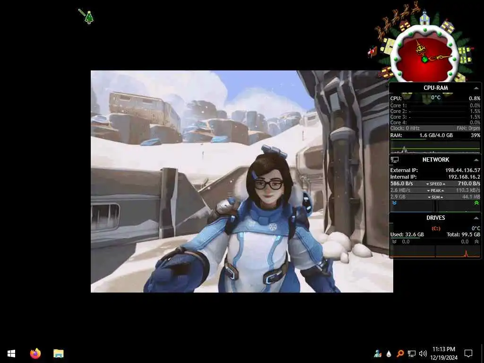Click the 'Core 2:' row

435,111
